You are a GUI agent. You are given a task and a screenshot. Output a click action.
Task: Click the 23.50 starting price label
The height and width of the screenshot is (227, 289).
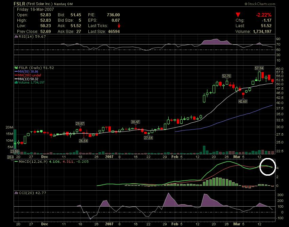click(x=15, y=152)
